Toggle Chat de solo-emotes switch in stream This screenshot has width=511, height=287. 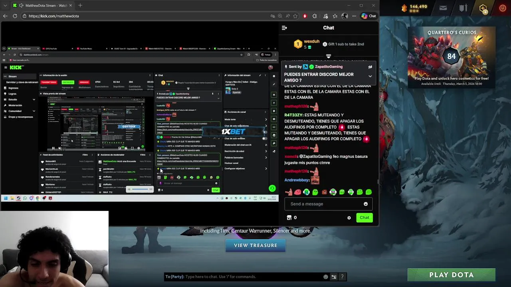point(264,139)
